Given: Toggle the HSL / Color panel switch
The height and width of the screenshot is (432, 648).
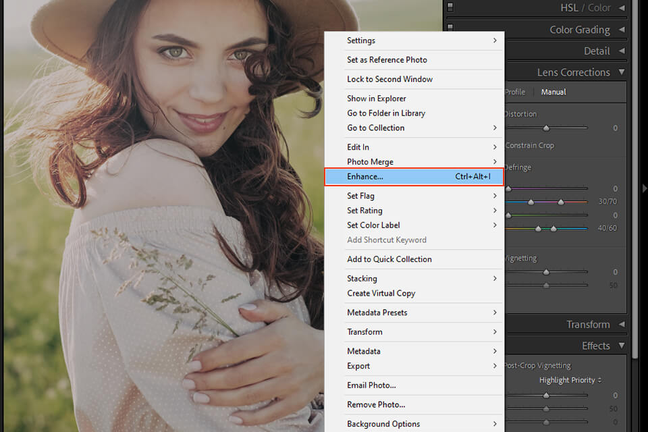Looking at the screenshot, I should (450, 8).
